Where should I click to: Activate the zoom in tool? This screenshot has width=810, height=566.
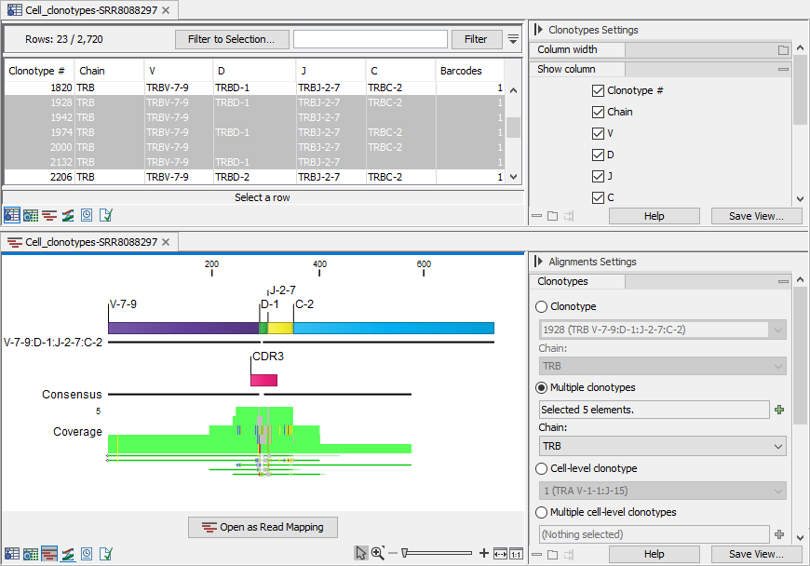pyautogui.click(x=377, y=553)
